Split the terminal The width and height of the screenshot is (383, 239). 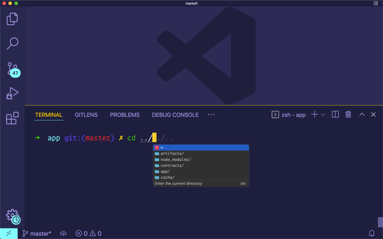335,114
